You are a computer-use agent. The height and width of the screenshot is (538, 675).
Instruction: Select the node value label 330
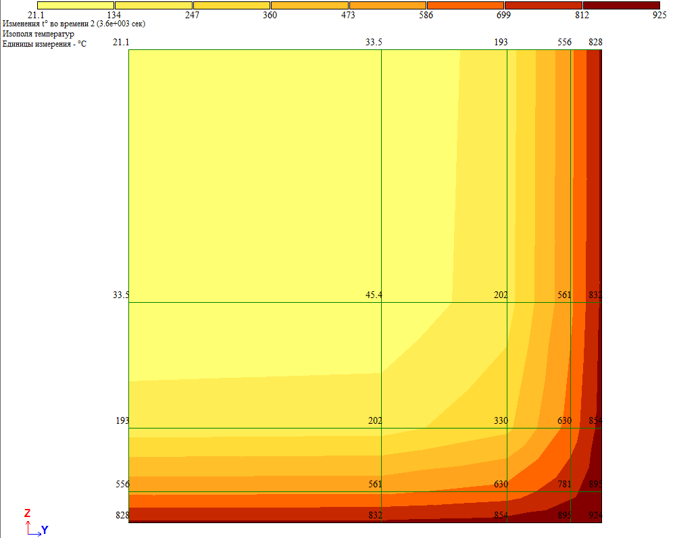tap(501, 420)
